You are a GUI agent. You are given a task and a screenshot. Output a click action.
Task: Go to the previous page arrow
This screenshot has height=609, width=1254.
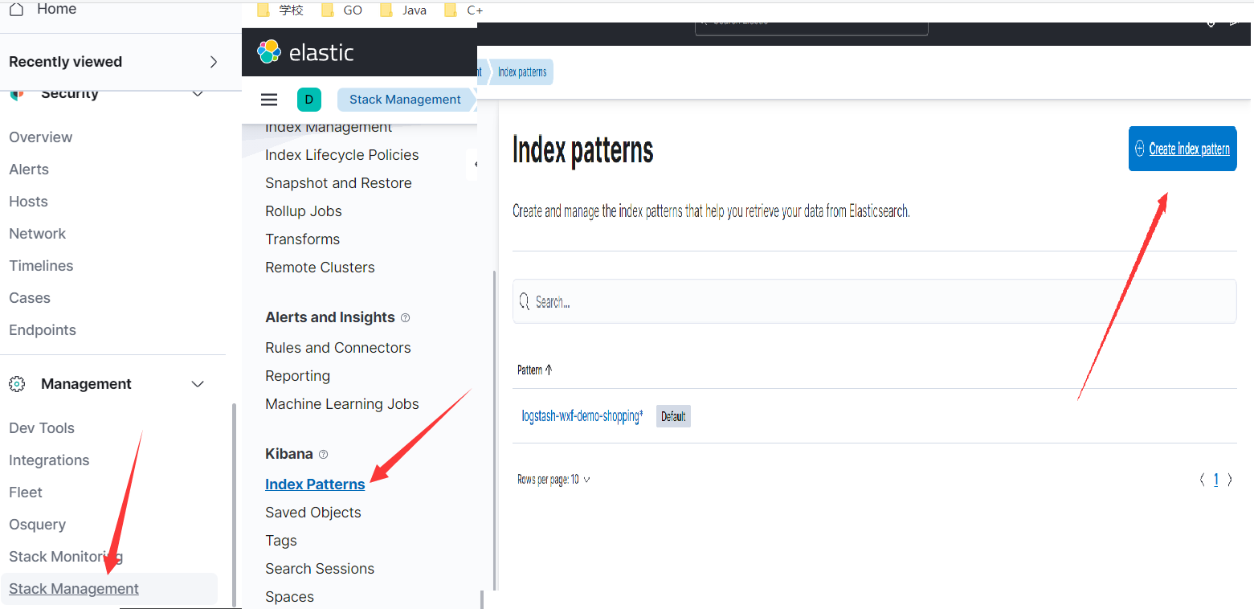(x=1202, y=480)
